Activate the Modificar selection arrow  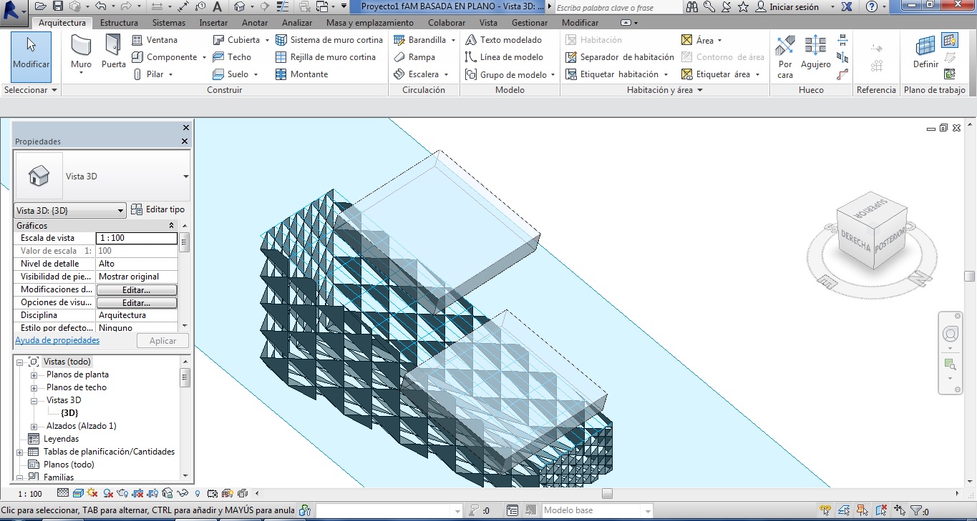[x=31, y=53]
